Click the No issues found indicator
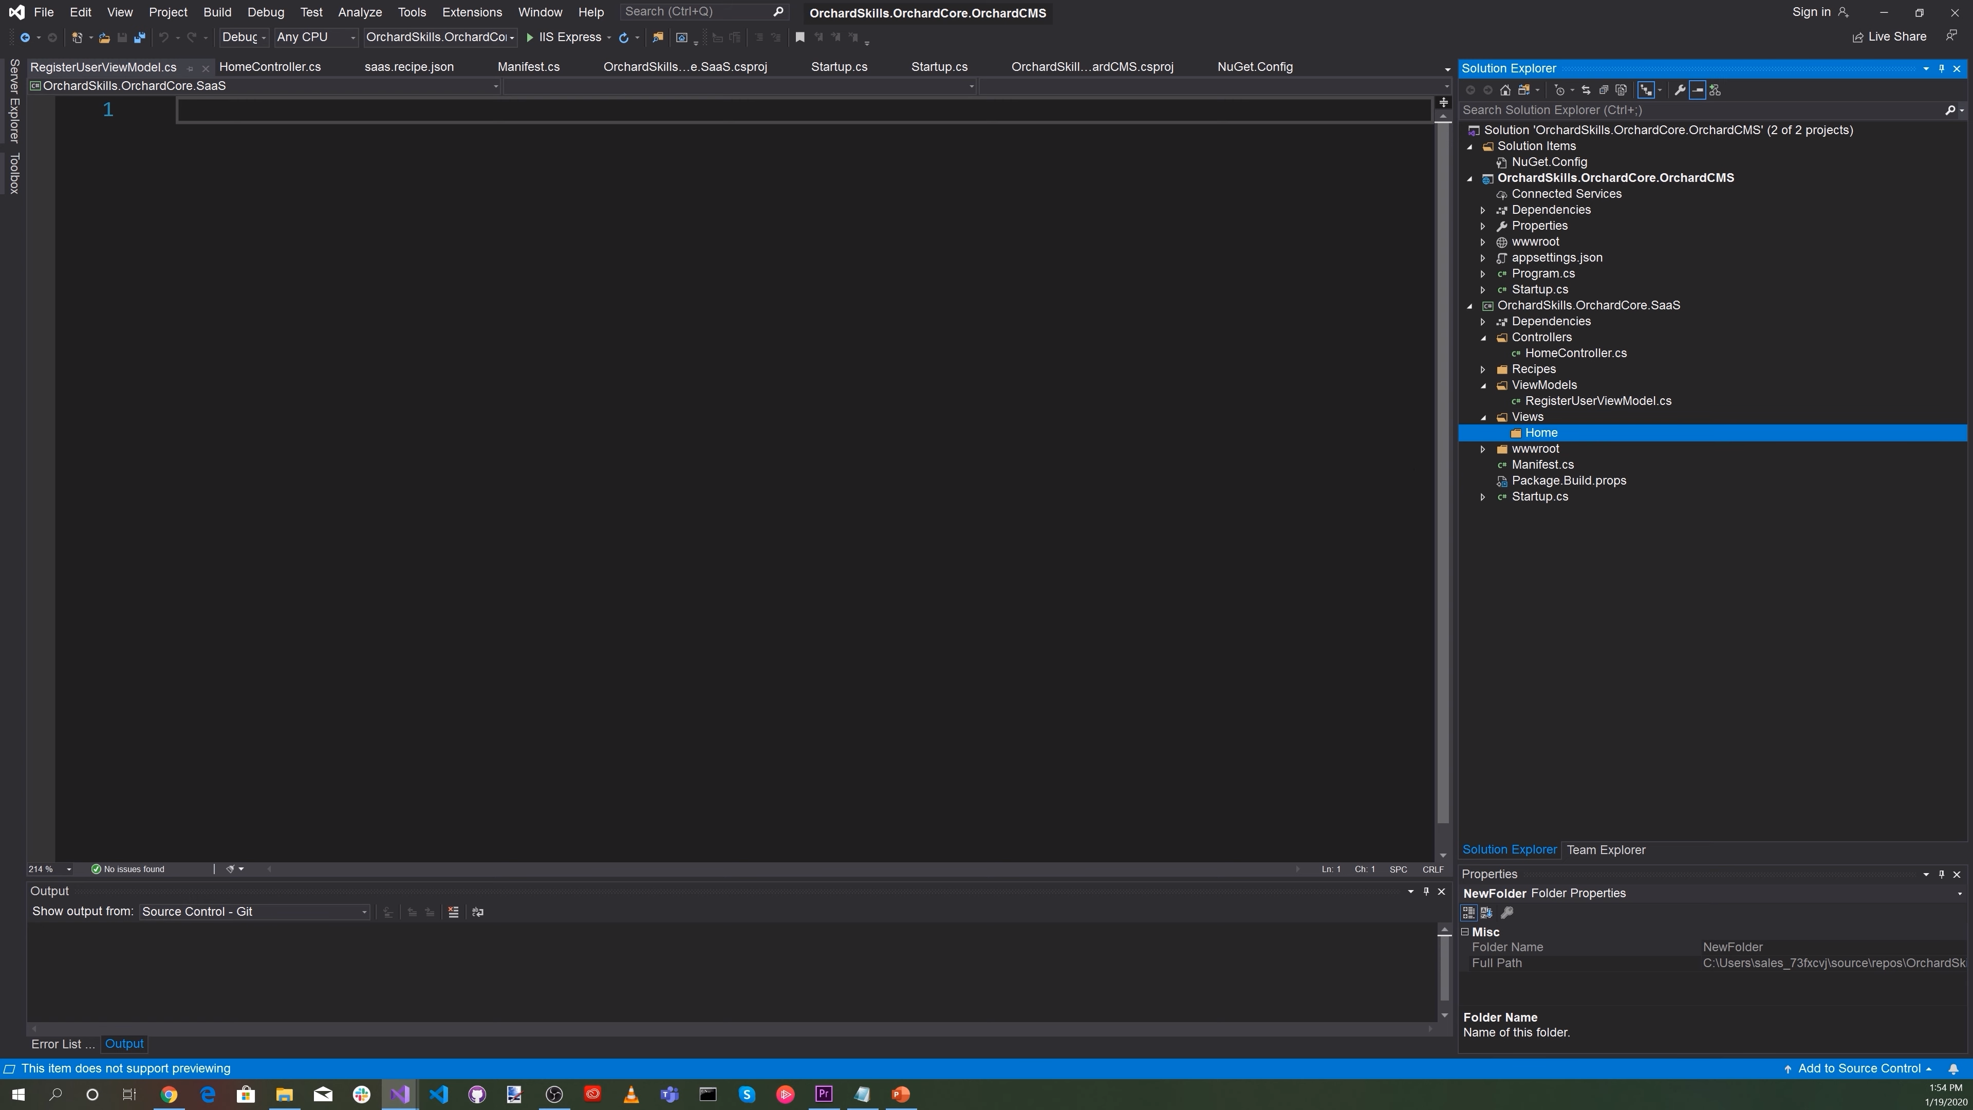The height and width of the screenshot is (1110, 1973). (128, 869)
